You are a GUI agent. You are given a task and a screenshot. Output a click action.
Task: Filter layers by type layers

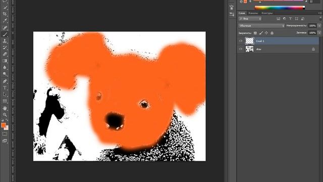[x=291, y=19]
